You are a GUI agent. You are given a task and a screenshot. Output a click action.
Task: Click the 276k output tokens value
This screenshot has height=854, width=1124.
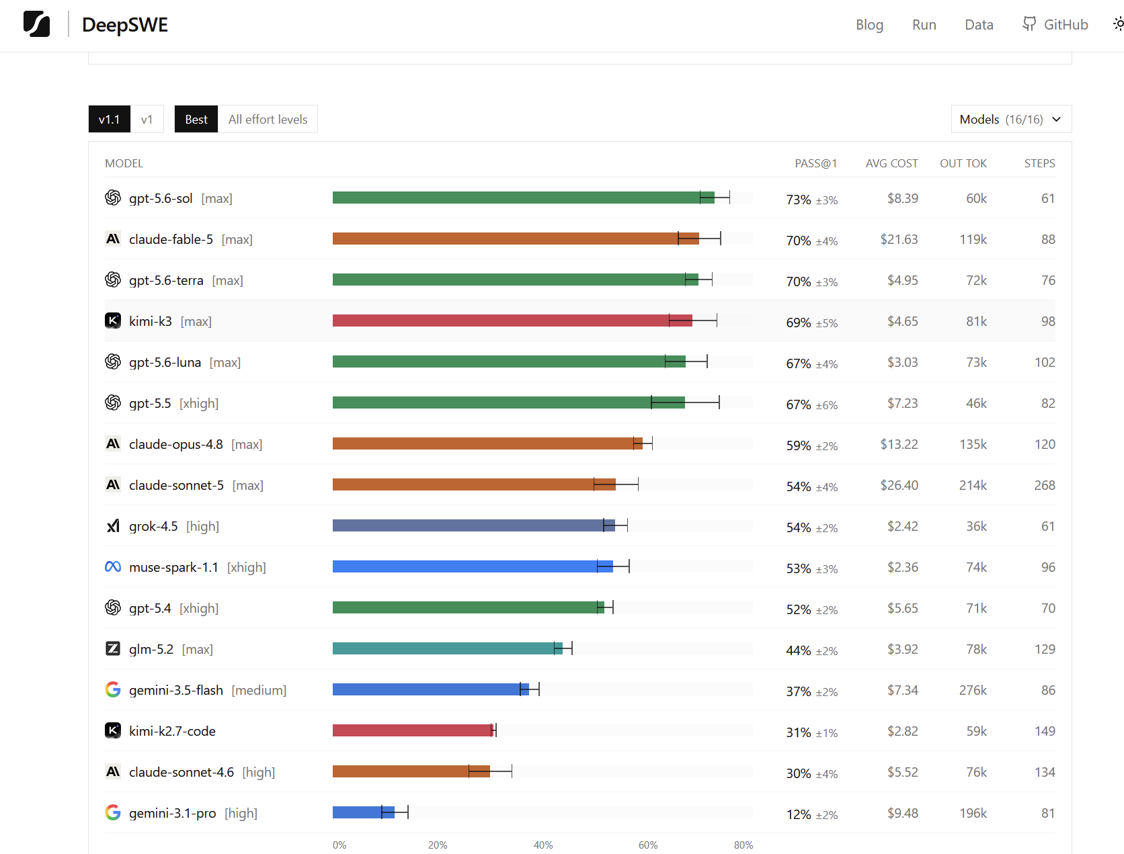tap(973, 690)
